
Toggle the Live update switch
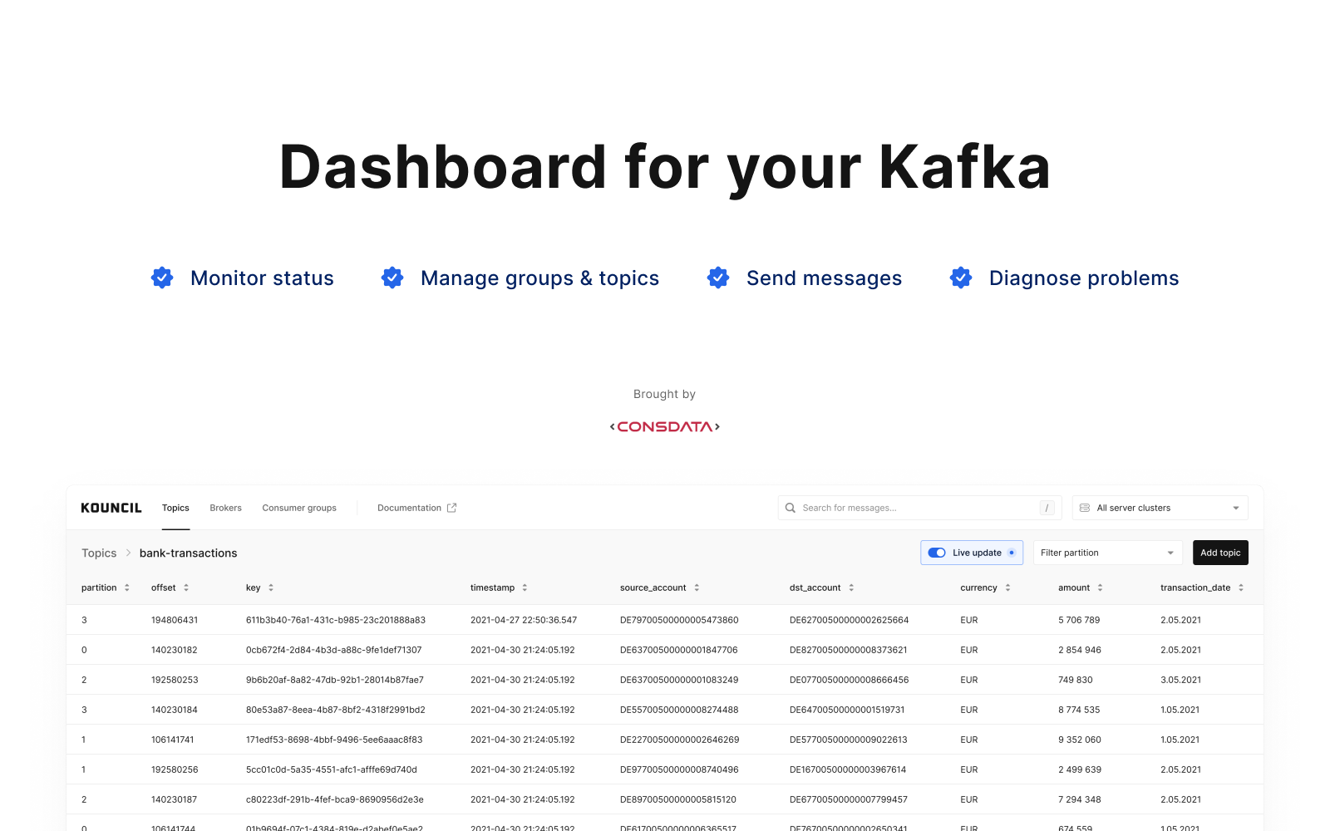(937, 553)
